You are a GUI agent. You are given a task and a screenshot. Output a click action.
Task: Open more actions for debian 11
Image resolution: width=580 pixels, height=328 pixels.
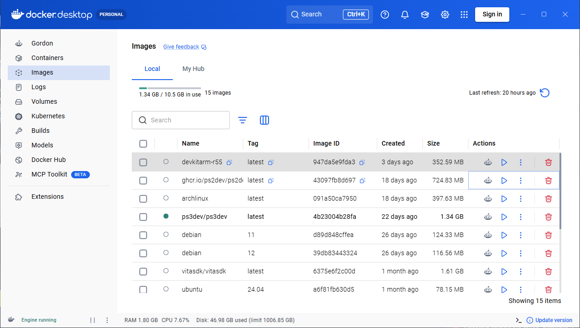tap(520, 235)
